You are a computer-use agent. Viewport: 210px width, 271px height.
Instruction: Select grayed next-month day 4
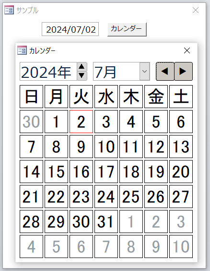[31, 246]
